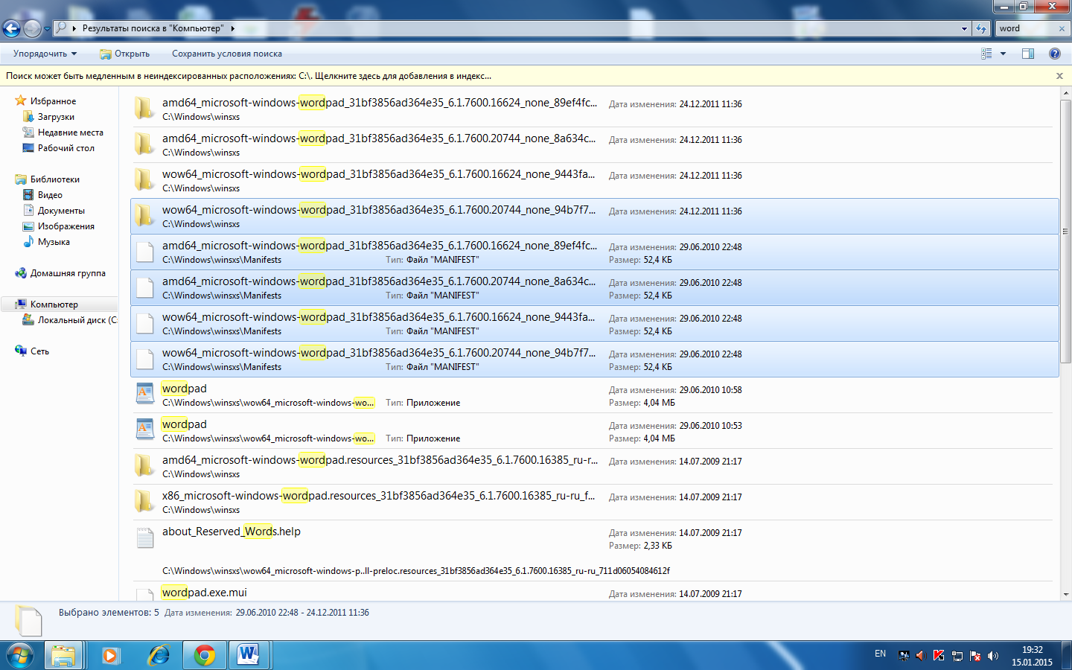Open the Упорядочить menu

coord(45,54)
